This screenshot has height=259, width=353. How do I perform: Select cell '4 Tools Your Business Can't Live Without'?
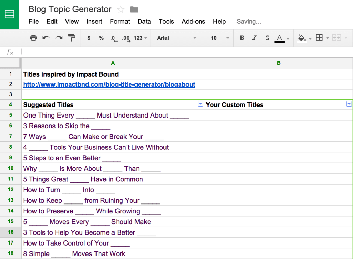click(113, 147)
